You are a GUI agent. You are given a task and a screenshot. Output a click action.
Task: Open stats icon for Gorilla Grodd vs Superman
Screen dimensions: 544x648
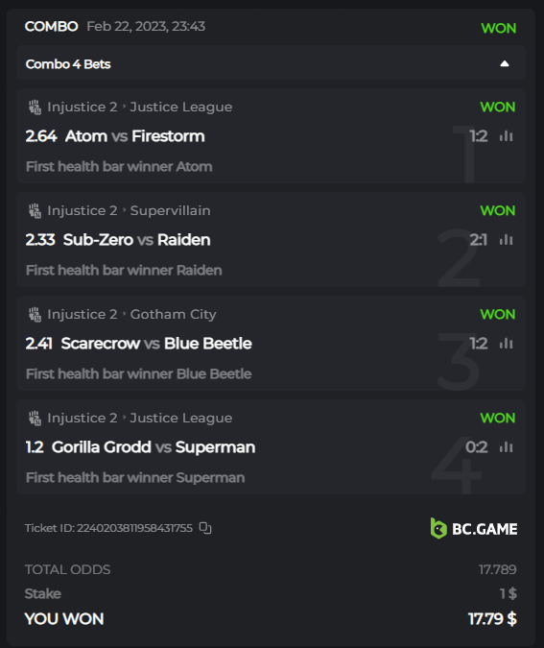pyautogui.click(x=506, y=447)
